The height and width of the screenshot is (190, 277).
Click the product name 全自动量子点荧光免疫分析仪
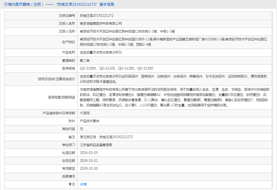[101, 53]
